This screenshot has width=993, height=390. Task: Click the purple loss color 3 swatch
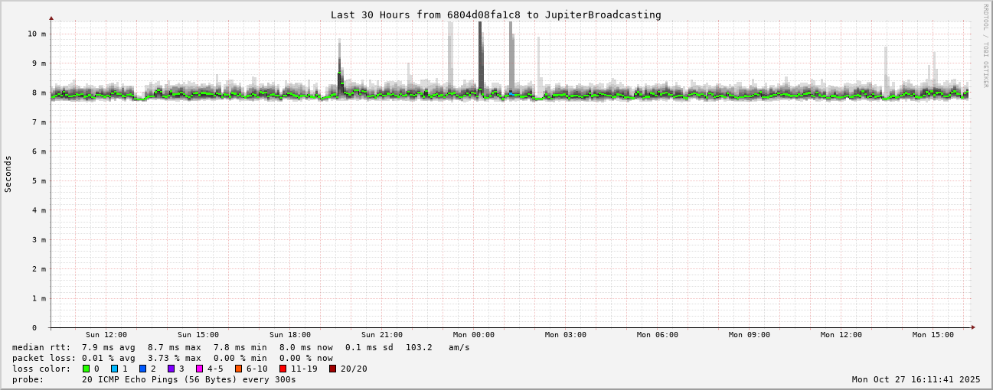[171, 369]
